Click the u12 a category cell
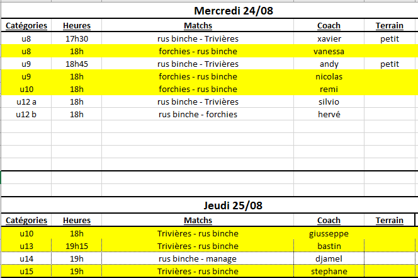418x278 pixels. coord(26,101)
